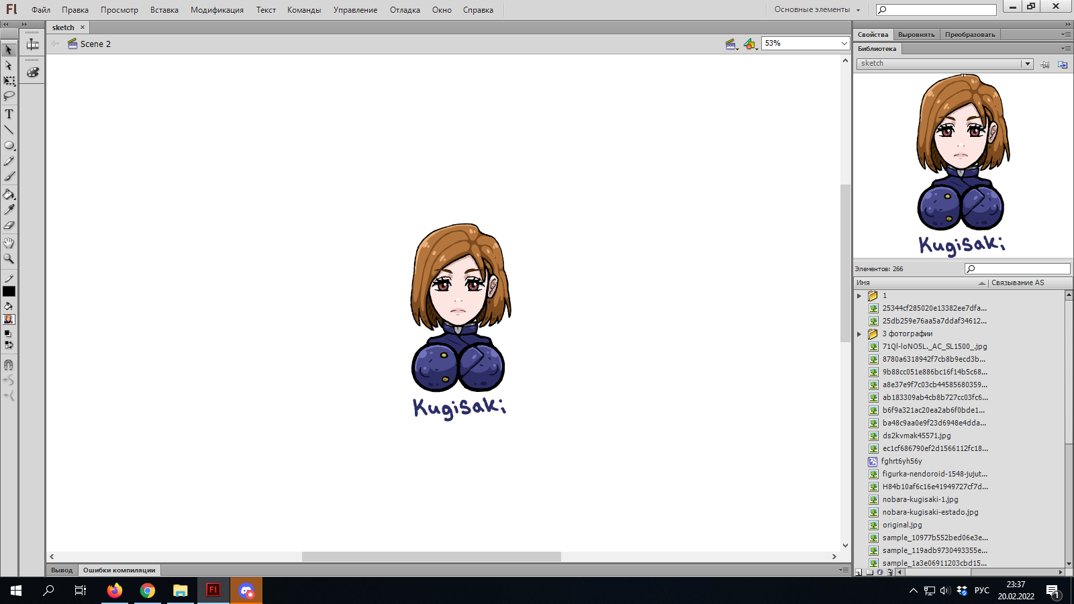The width and height of the screenshot is (1074, 604).
Task: Open a new library panel
Action: click(1063, 64)
